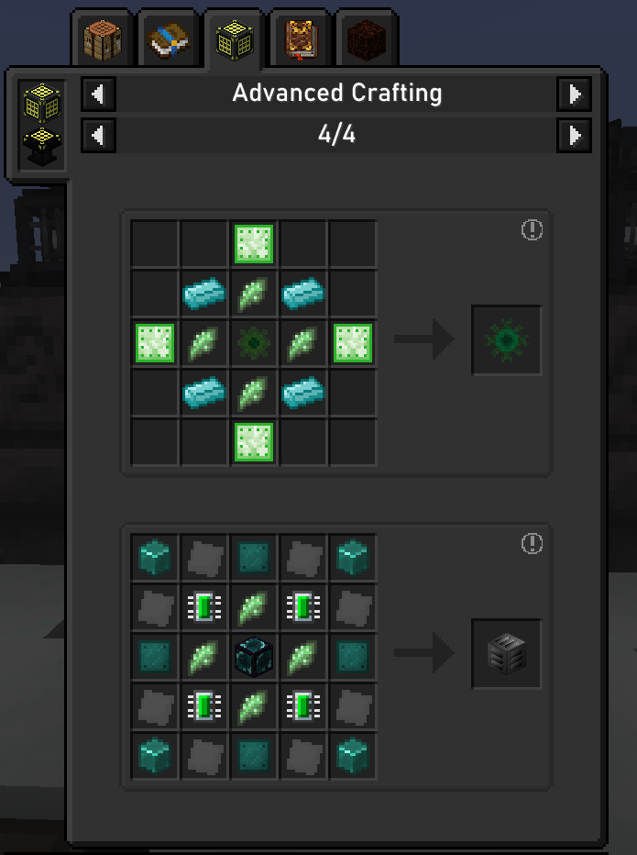The image size is (637, 855).
Task: Click the center dark teal cube in bottom grid
Action: point(254,657)
